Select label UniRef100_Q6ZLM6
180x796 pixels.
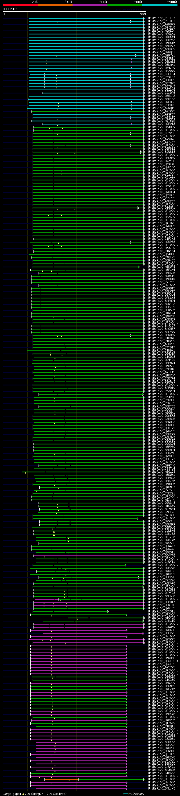click(161, 90)
